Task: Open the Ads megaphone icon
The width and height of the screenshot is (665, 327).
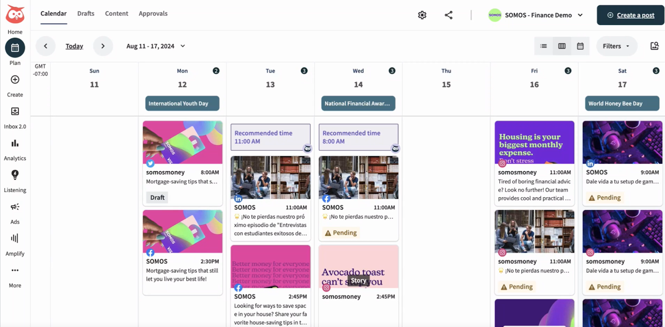Action: pyautogui.click(x=15, y=207)
